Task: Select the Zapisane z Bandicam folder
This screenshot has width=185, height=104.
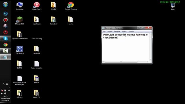Action: pos(20,35)
